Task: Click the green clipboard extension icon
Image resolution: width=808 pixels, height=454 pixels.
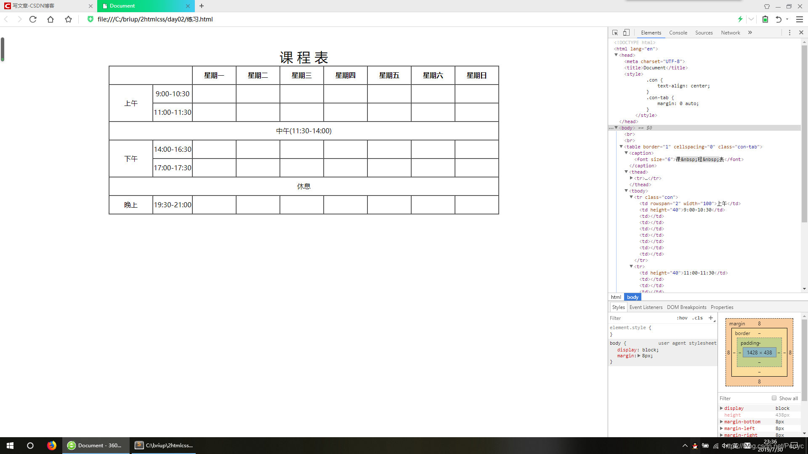Action: [x=765, y=19]
